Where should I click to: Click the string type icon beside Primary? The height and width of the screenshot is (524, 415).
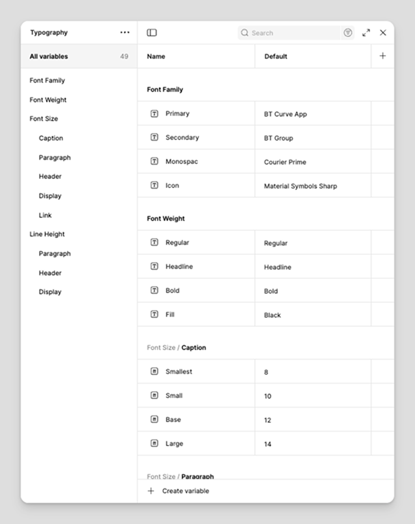[155, 113]
